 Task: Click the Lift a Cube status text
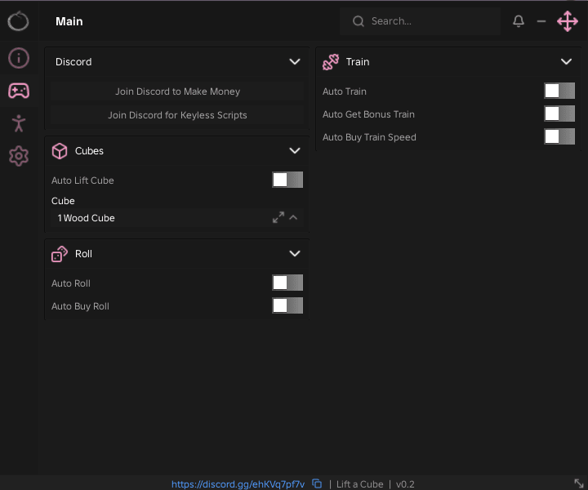pyautogui.click(x=359, y=484)
